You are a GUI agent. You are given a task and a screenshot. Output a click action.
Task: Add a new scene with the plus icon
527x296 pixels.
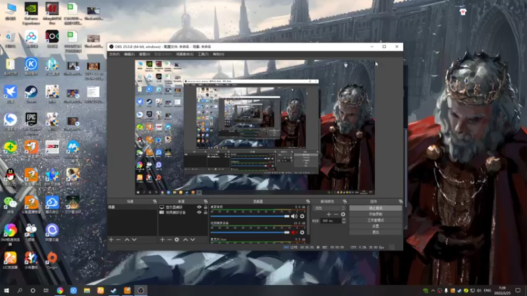pos(111,239)
